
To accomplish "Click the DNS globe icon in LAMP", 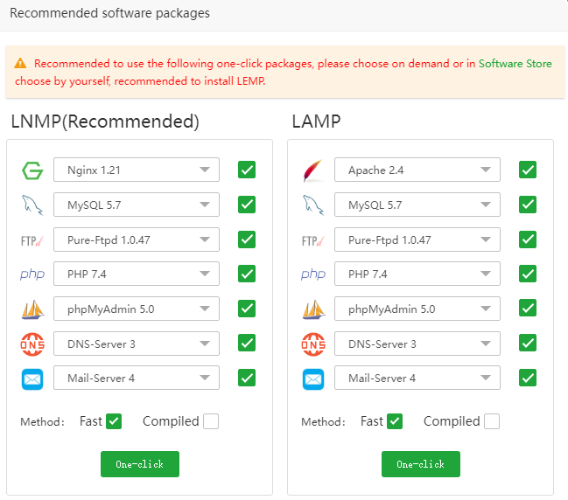I will 313,344.
